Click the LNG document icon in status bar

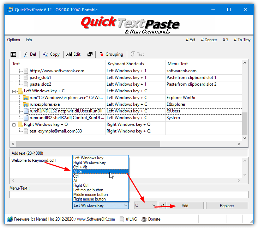pyautogui.click(x=122, y=219)
